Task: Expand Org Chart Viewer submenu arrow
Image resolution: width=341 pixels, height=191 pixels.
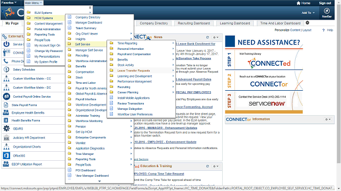Action: 131,33
